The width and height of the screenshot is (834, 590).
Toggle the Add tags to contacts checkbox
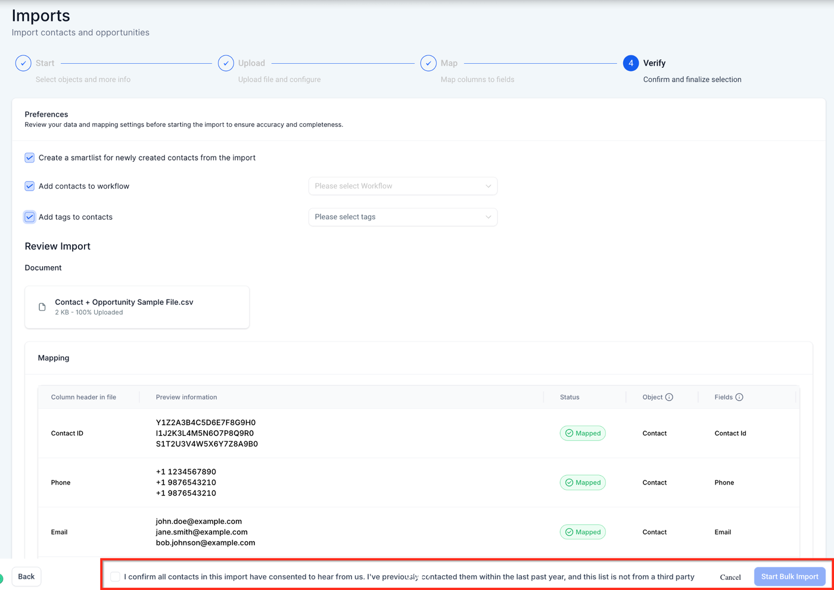(x=30, y=217)
